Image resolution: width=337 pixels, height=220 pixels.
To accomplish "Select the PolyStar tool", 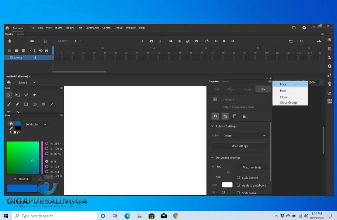I will coord(43,104).
